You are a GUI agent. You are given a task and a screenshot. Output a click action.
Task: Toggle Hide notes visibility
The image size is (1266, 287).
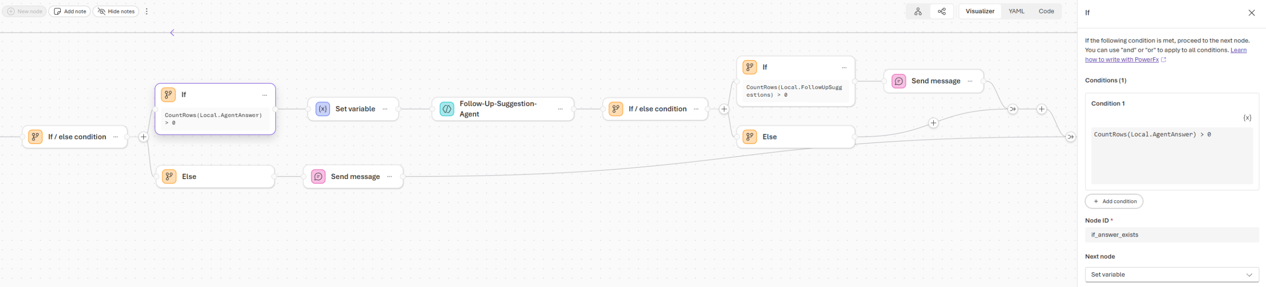tap(116, 11)
